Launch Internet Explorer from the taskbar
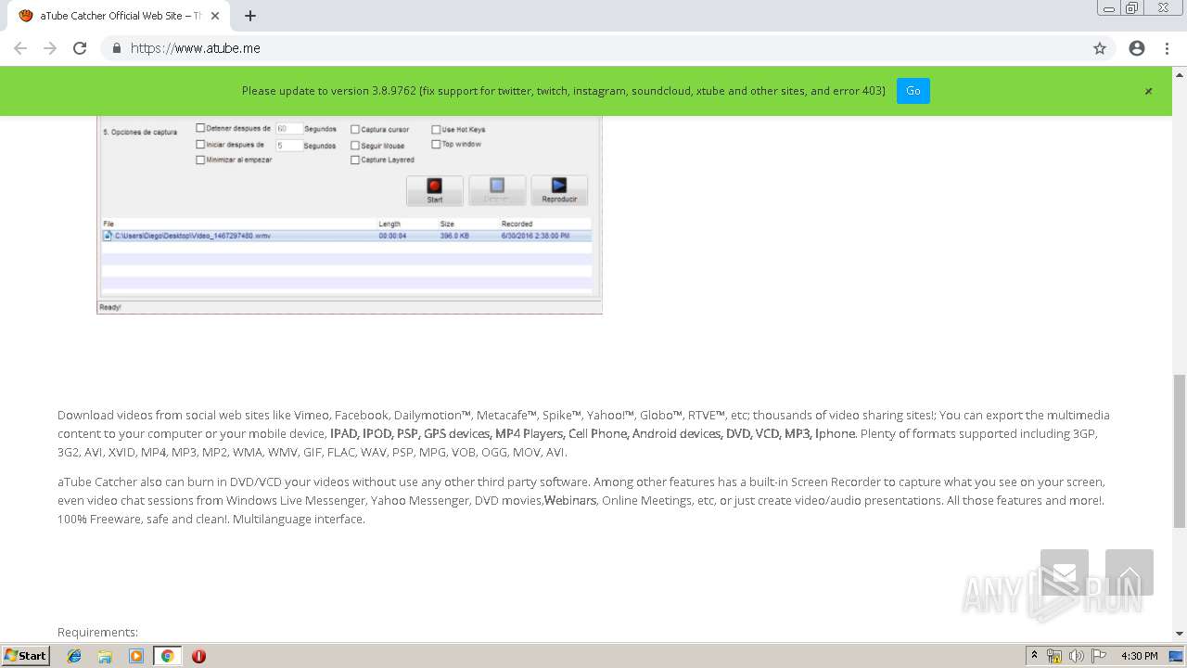 75,656
